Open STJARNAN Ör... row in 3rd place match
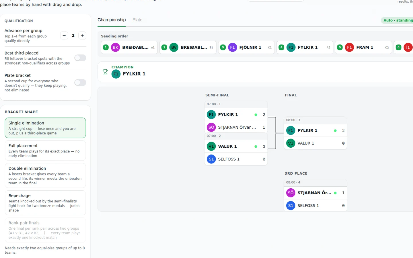 tap(315, 193)
